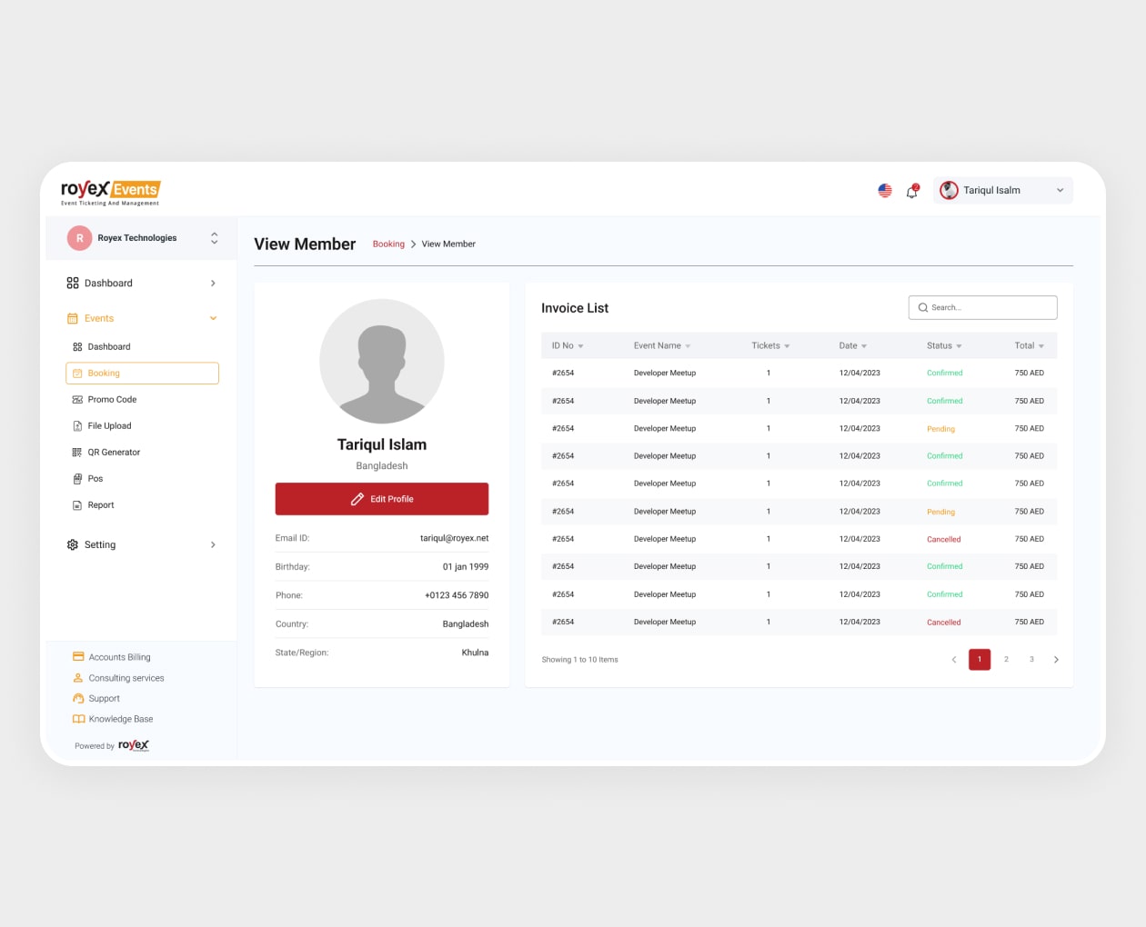Open Promo Code in the sidebar

112,400
